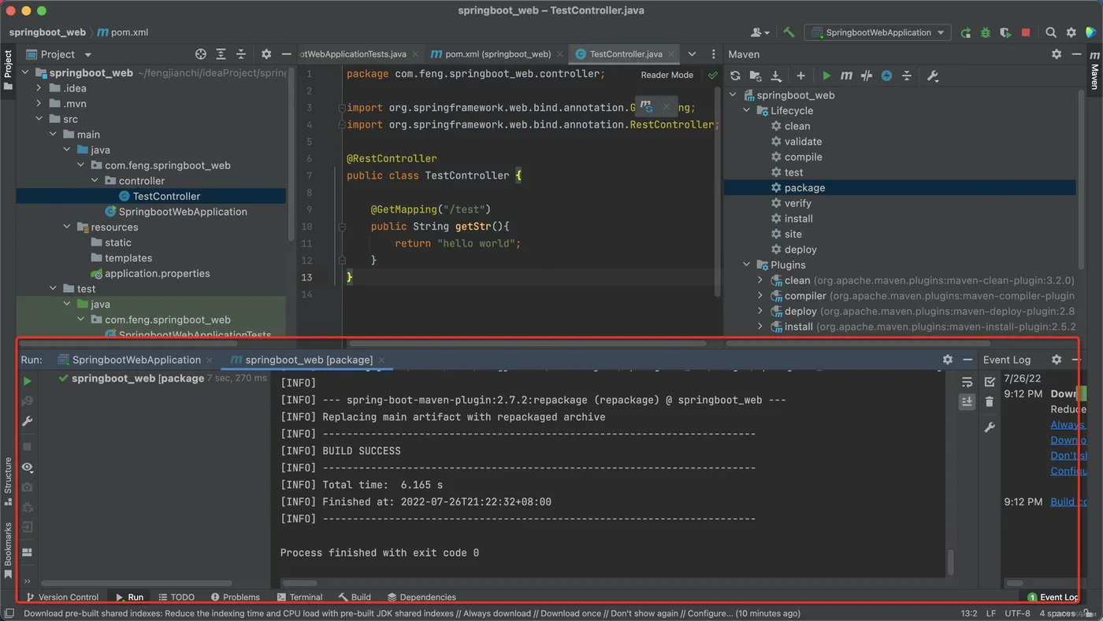Open Maven side tool window stripe
The width and height of the screenshot is (1103, 621).
pos(1094,71)
